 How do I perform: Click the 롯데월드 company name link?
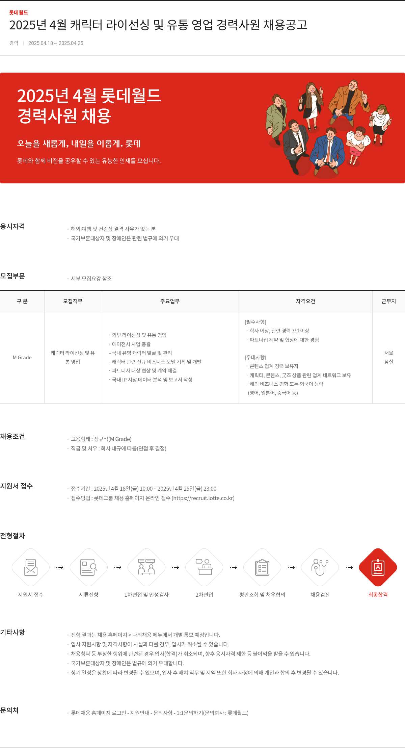point(19,12)
